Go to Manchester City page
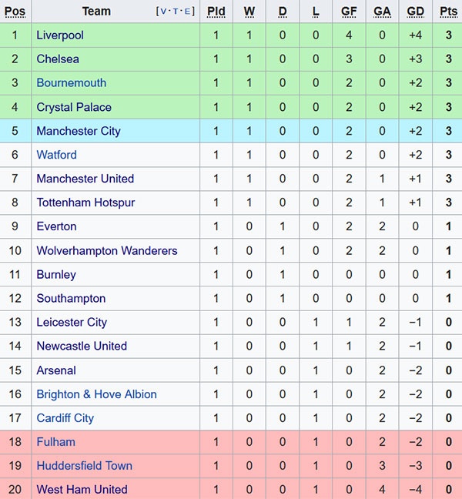The image size is (462, 499). 79,131
